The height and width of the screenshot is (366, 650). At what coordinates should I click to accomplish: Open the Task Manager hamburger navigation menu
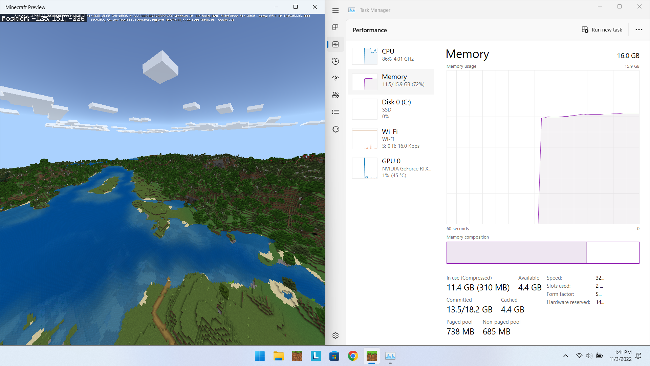pyautogui.click(x=335, y=11)
